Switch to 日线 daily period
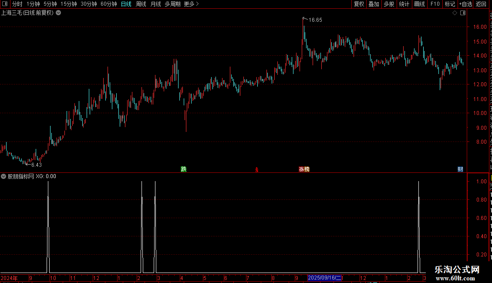The image size is (492, 283). [126, 4]
